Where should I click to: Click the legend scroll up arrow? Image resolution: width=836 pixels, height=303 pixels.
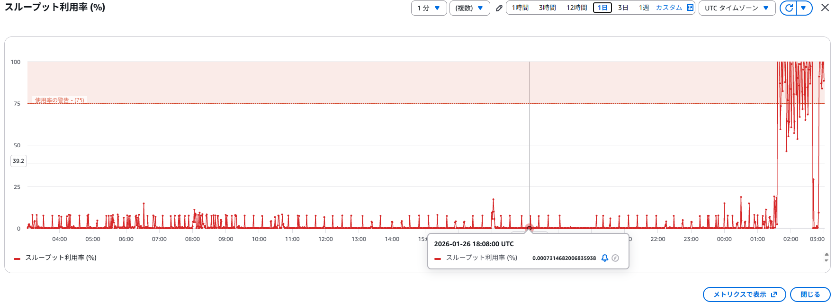pyautogui.click(x=827, y=255)
